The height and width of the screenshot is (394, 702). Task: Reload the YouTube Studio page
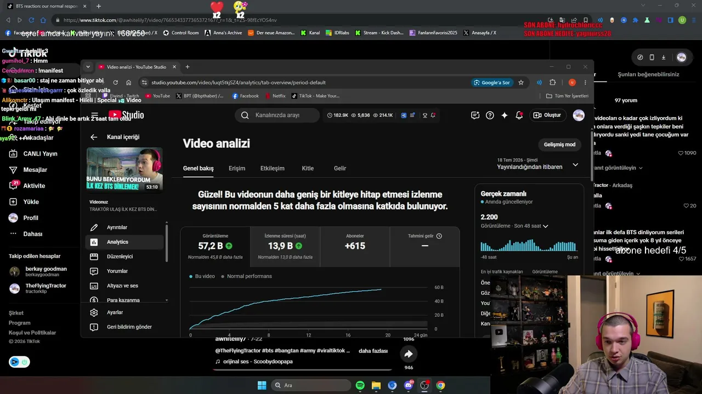click(x=115, y=83)
